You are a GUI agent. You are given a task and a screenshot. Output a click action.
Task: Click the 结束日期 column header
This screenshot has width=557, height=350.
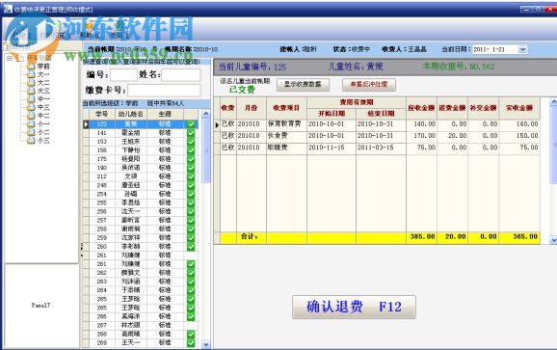coord(382,114)
